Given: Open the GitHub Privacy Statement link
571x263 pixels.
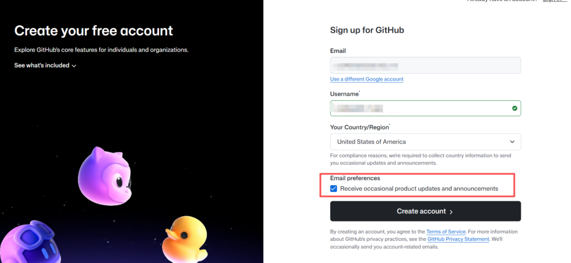Looking at the screenshot, I should 458,239.
